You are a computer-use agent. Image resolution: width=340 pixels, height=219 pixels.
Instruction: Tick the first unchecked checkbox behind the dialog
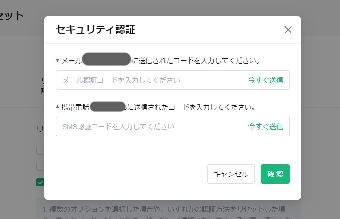click(40, 151)
